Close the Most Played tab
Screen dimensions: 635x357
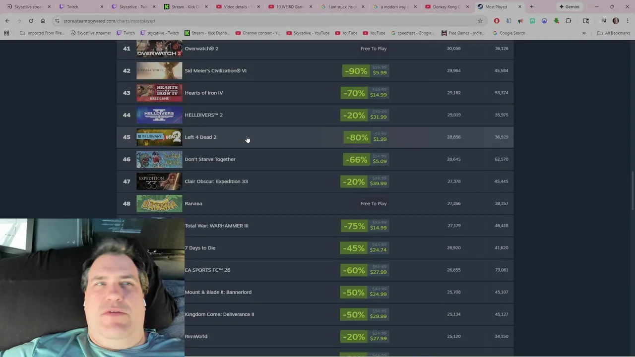[520, 7]
